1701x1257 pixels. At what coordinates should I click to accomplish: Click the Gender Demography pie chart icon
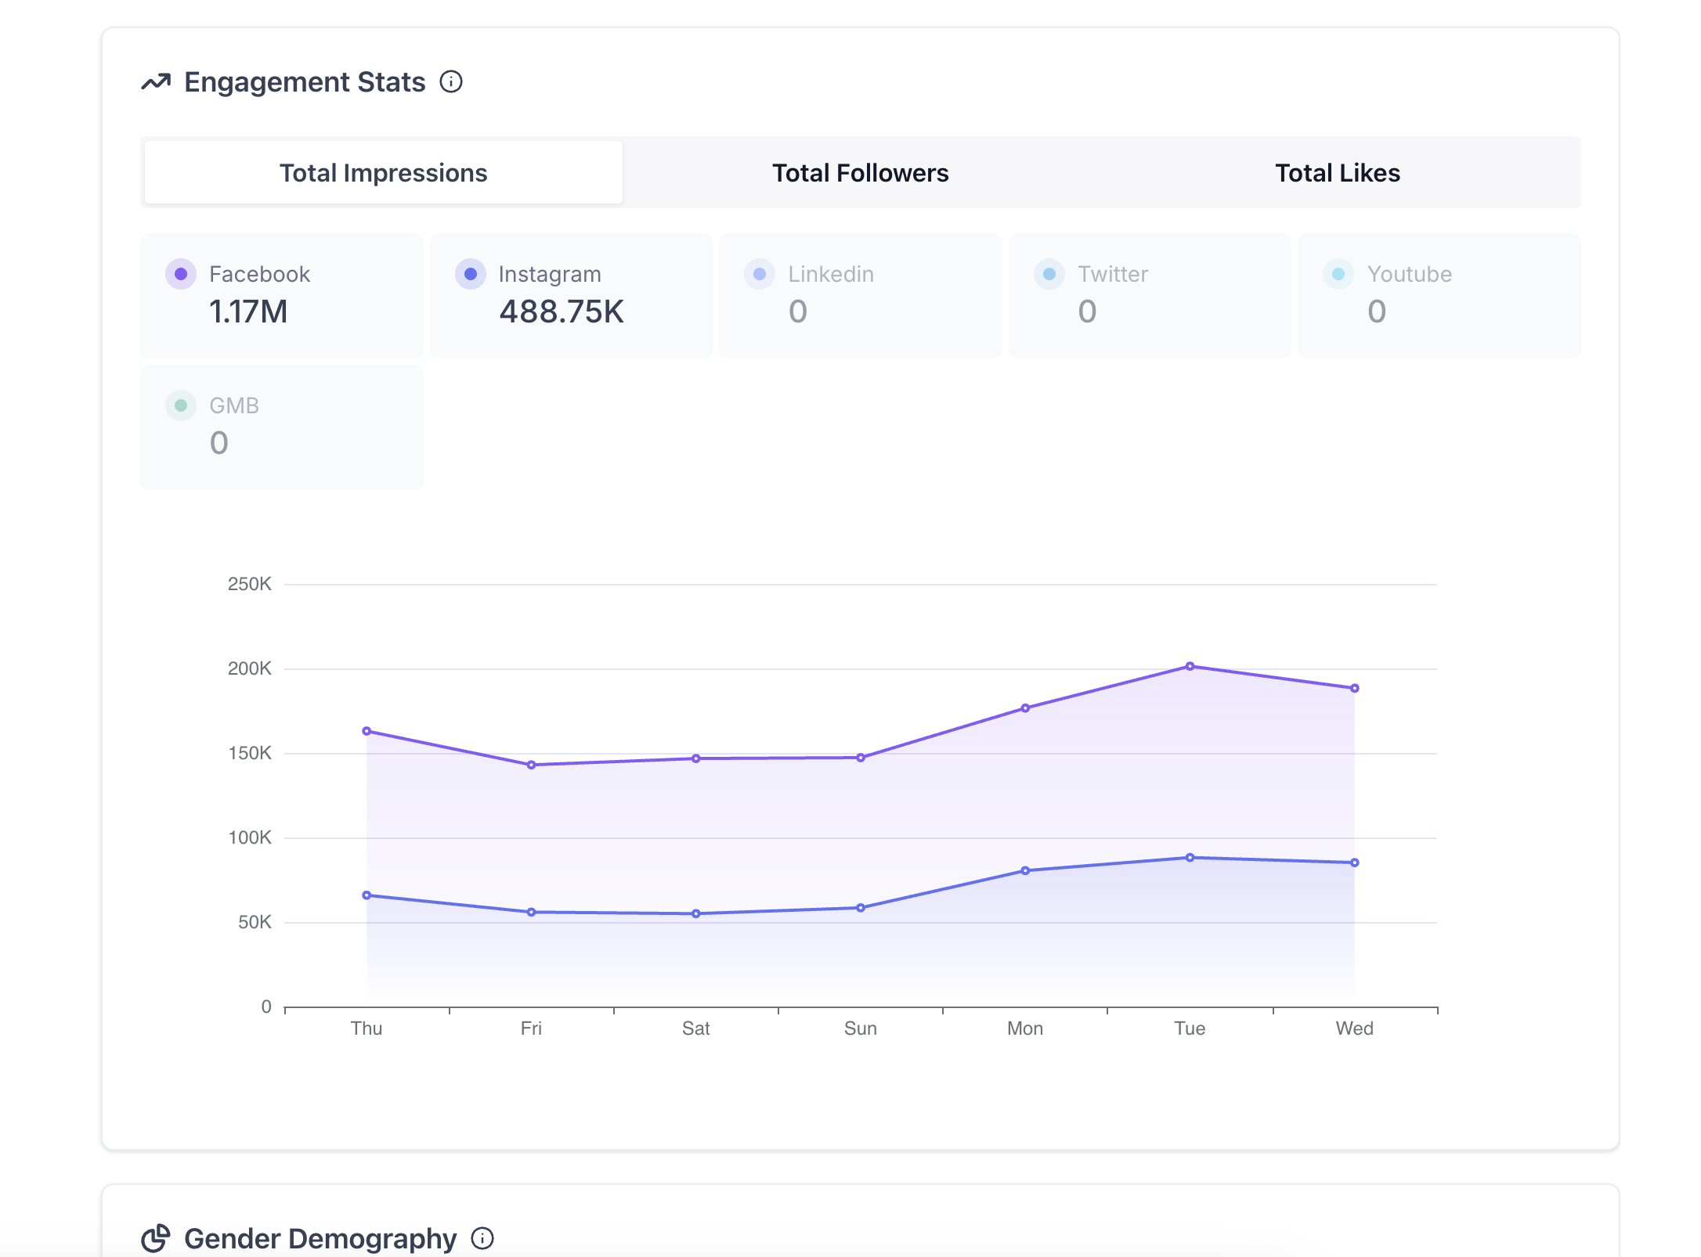coord(156,1238)
